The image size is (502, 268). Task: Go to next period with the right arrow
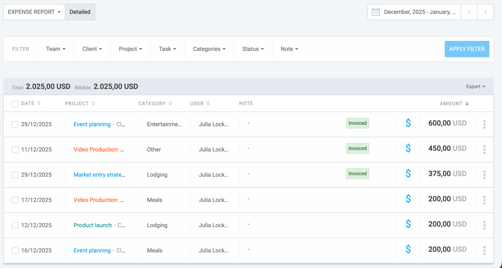click(x=485, y=12)
